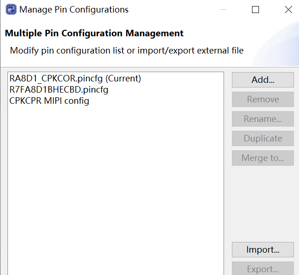Click the Export... button
The width and height of the screenshot is (299, 275).
(x=263, y=268)
